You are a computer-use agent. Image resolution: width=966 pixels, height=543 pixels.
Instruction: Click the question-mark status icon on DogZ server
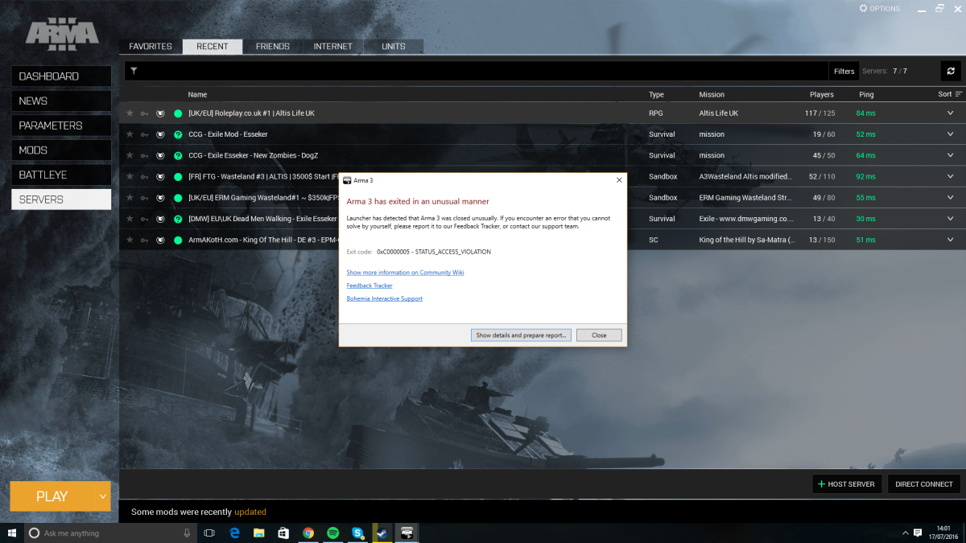[x=178, y=155]
